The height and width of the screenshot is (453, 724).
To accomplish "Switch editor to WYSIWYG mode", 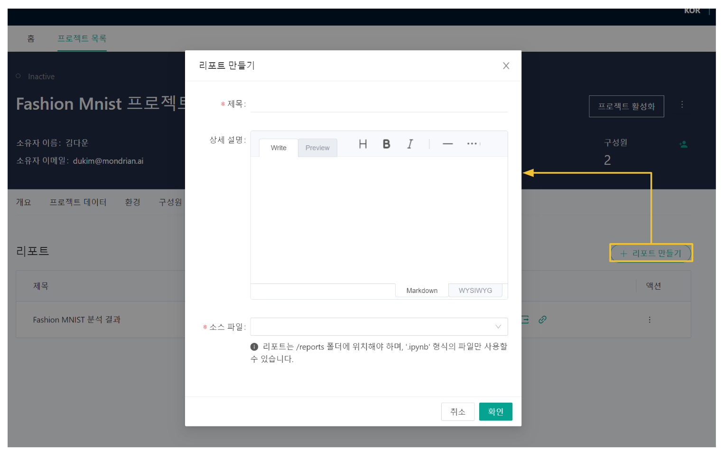I will tap(475, 291).
